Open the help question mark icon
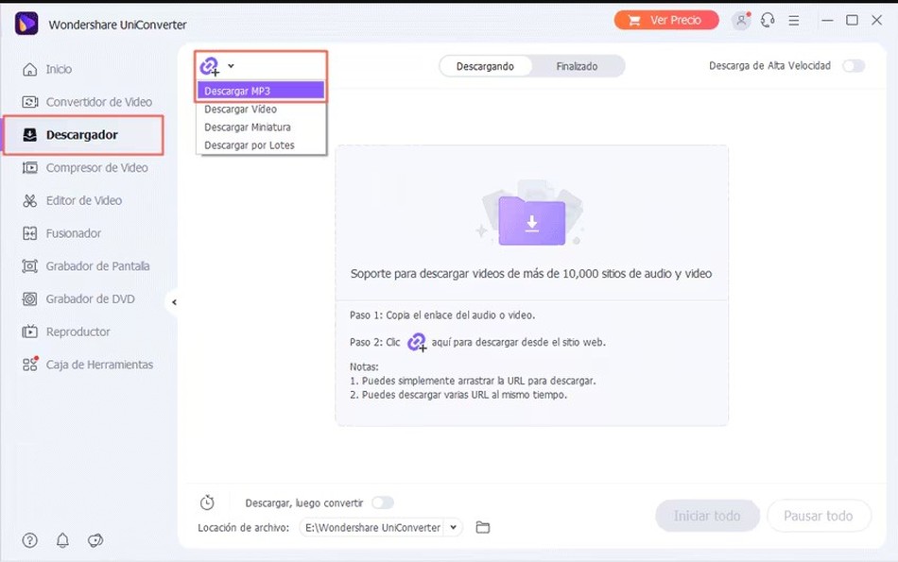This screenshot has width=898, height=562. (30, 540)
